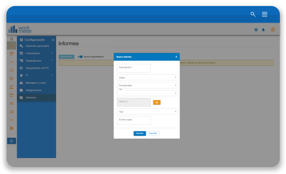
Task: Select Integraciones in the configuration menu
Action: [x=33, y=90]
